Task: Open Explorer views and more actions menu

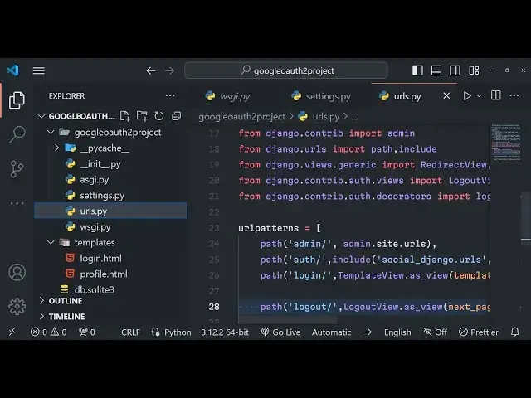Action: click(170, 96)
